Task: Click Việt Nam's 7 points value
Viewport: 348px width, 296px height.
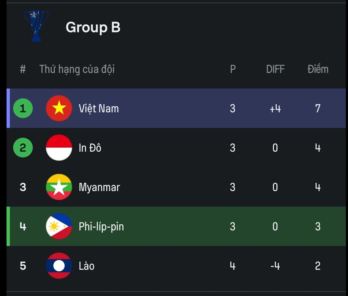Action: pyautogui.click(x=318, y=109)
